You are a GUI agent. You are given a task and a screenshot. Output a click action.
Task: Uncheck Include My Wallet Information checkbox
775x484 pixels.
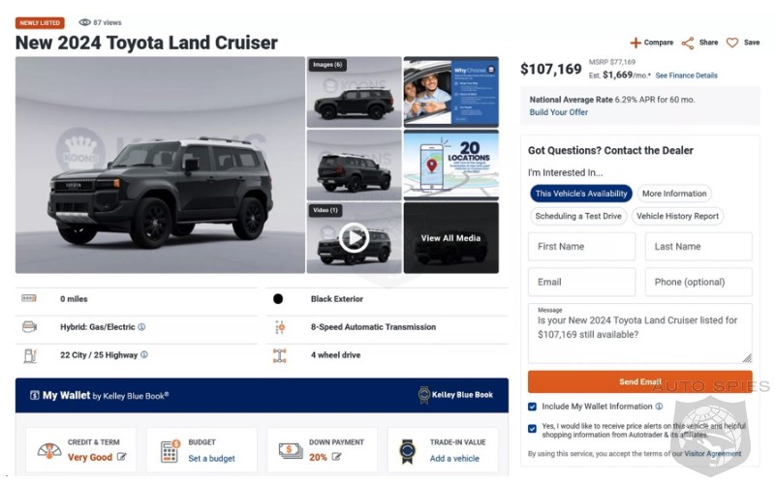533,407
